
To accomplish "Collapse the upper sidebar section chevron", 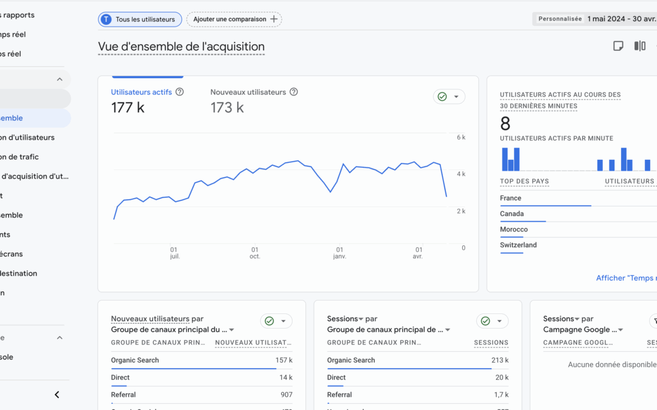I will coord(60,80).
